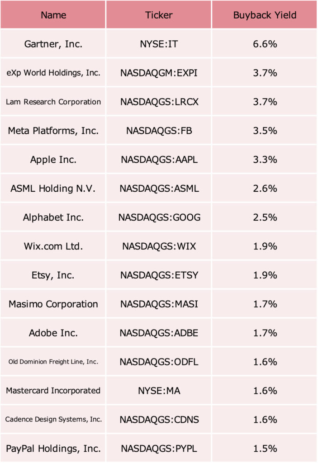Click the Buyback Yield column header
318x463 pixels.
[x=265, y=15]
